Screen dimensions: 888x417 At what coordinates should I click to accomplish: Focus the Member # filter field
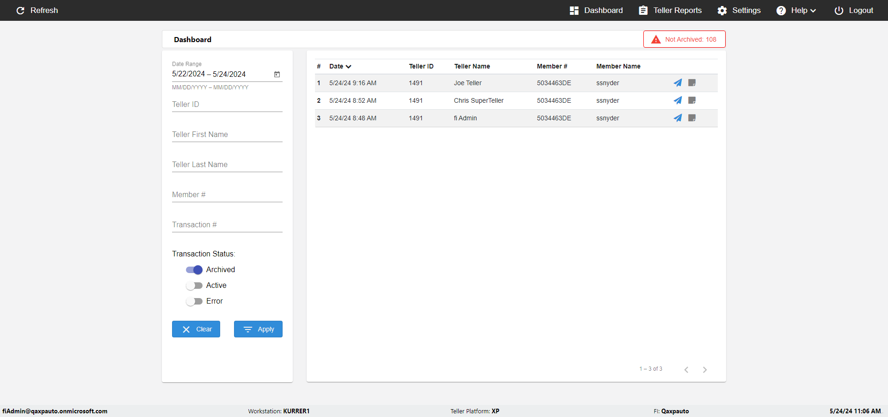click(x=227, y=195)
